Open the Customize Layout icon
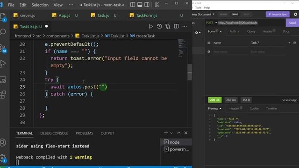Screen dimensions: 299x168 (x=157, y=5)
